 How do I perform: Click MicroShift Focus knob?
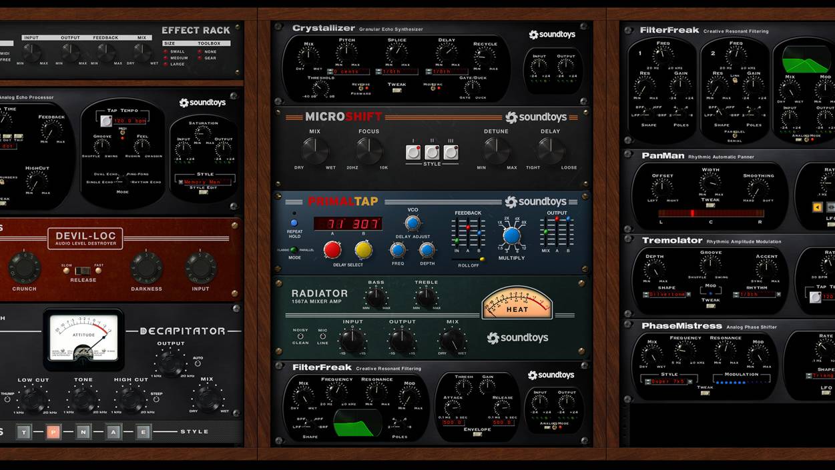(x=368, y=151)
